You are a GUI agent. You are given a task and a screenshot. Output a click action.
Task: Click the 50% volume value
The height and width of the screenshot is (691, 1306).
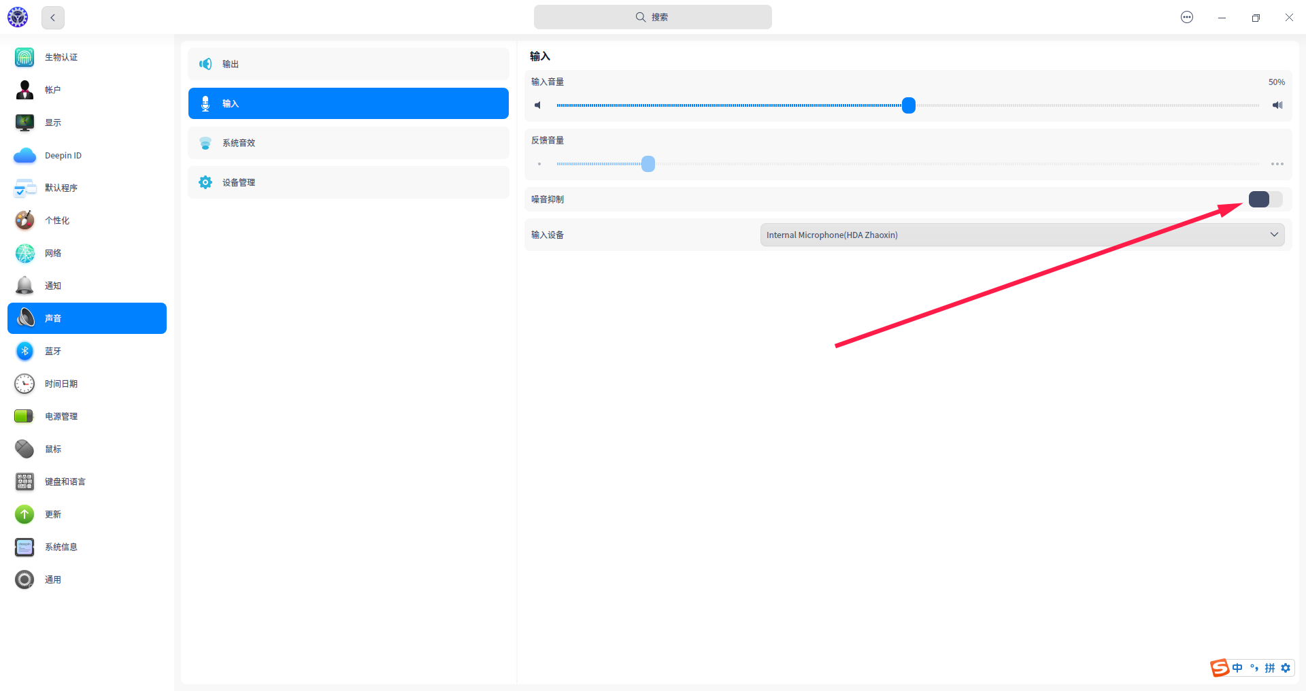click(1277, 82)
